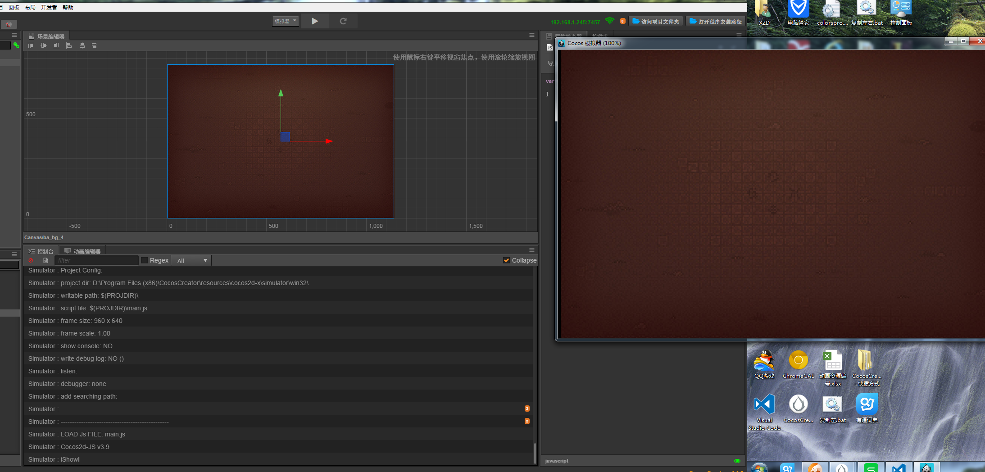985x472 pixels.
Task: Click the align right edges icon
Action: [95, 45]
